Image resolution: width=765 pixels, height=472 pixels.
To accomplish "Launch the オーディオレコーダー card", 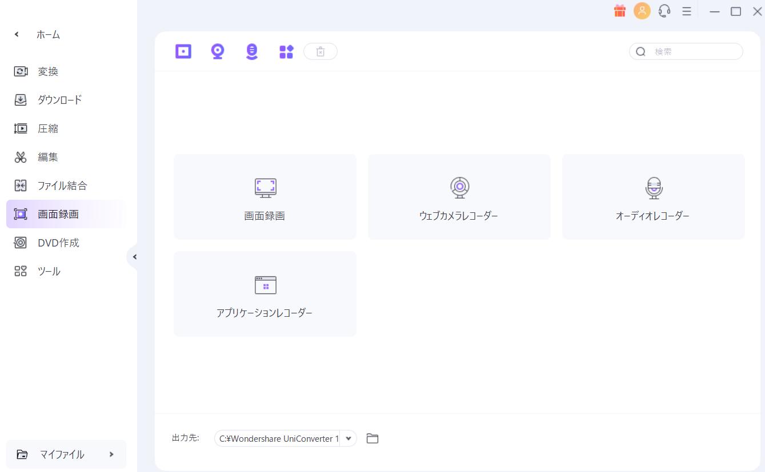I will pyautogui.click(x=654, y=196).
